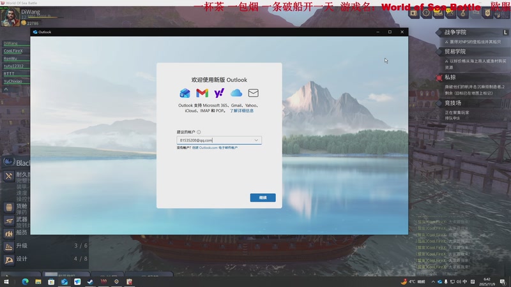Click the iCloud cloud icon

236,93
